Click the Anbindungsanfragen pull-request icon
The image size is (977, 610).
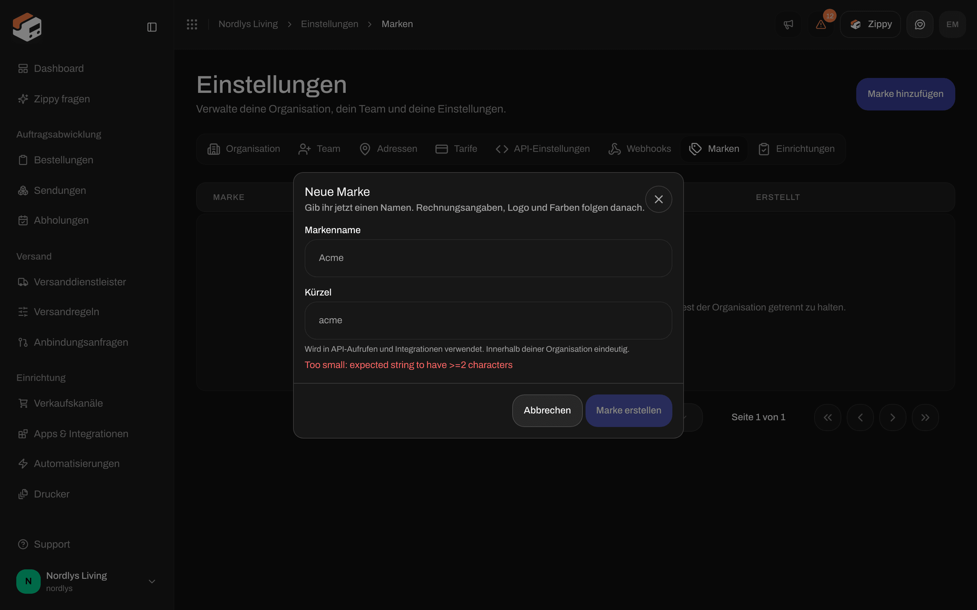click(x=23, y=342)
